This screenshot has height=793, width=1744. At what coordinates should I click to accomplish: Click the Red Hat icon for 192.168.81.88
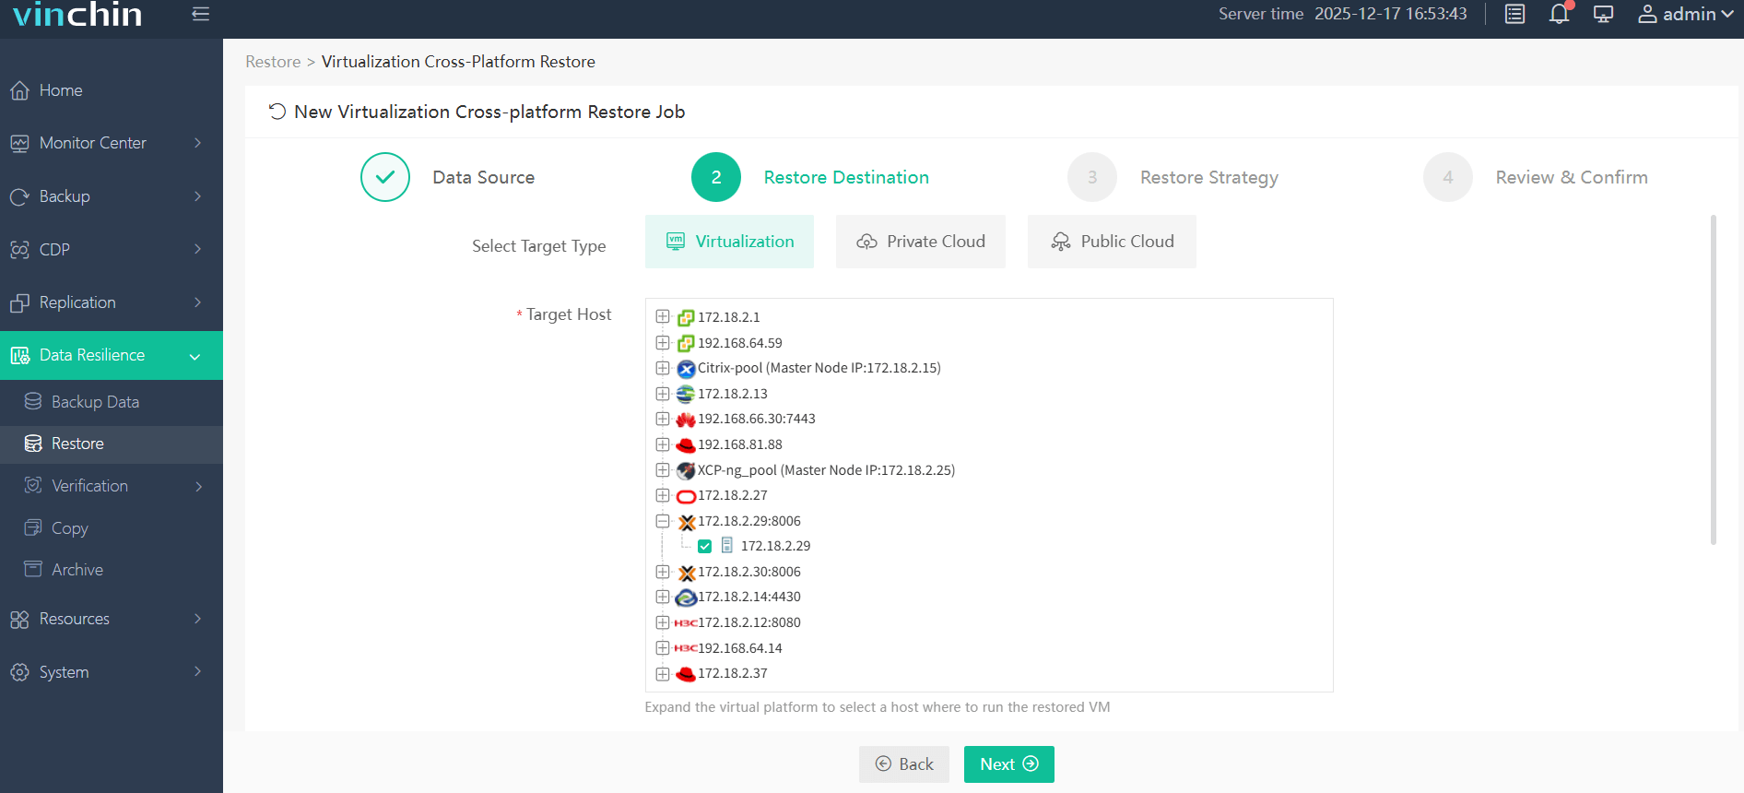686,445
